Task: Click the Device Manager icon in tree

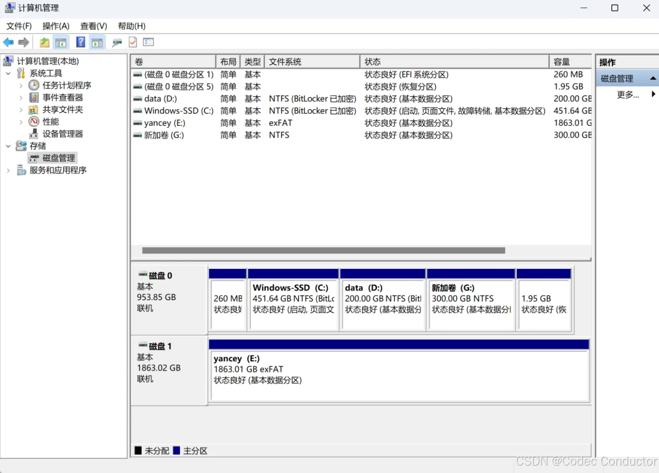Action: pos(34,134)
